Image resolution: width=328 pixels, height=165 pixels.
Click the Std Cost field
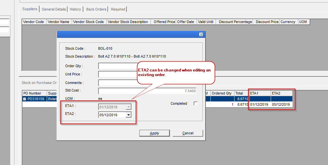pos(147,91)
